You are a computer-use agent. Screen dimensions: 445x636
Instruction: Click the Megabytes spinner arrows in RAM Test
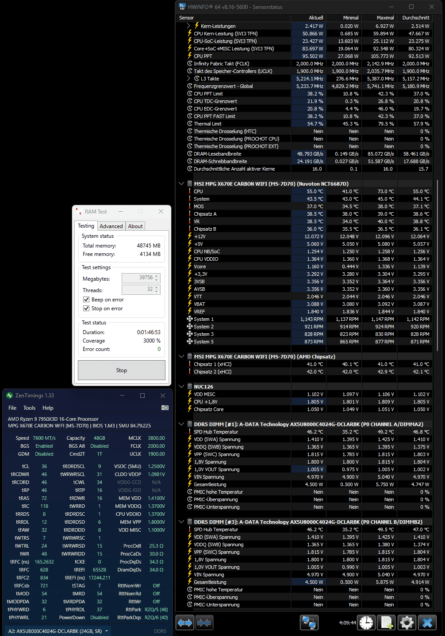click(157, 278)
